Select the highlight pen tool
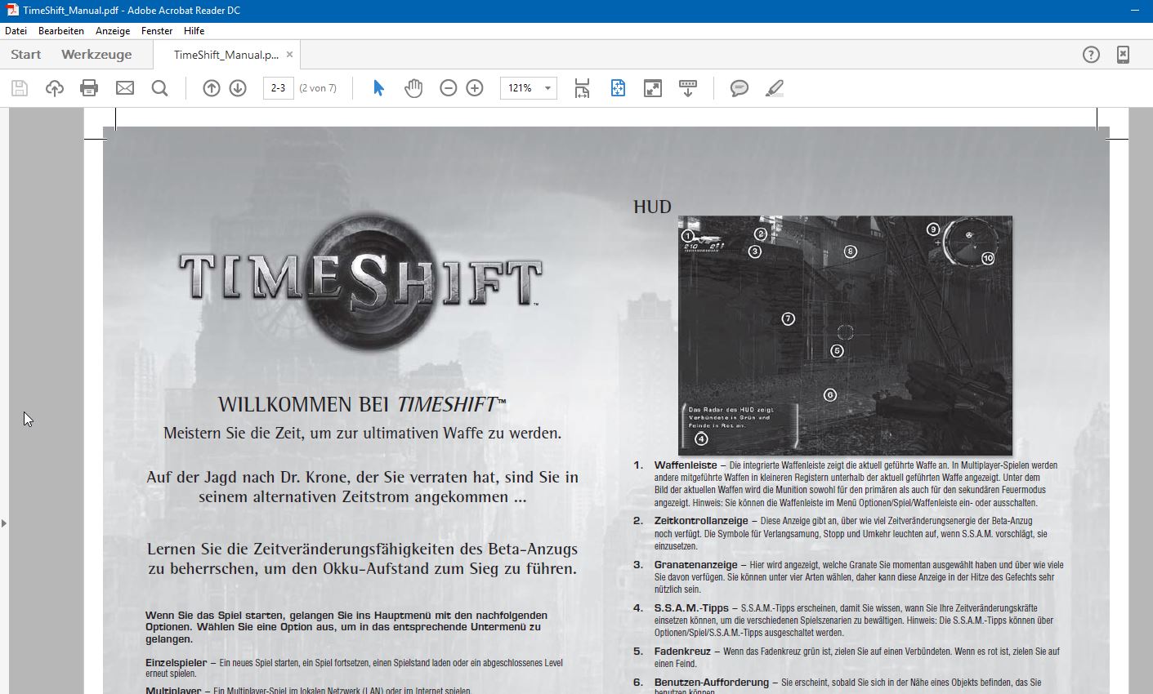The height and width of the screenshot is (694, 1153). (x=775, y=88)
